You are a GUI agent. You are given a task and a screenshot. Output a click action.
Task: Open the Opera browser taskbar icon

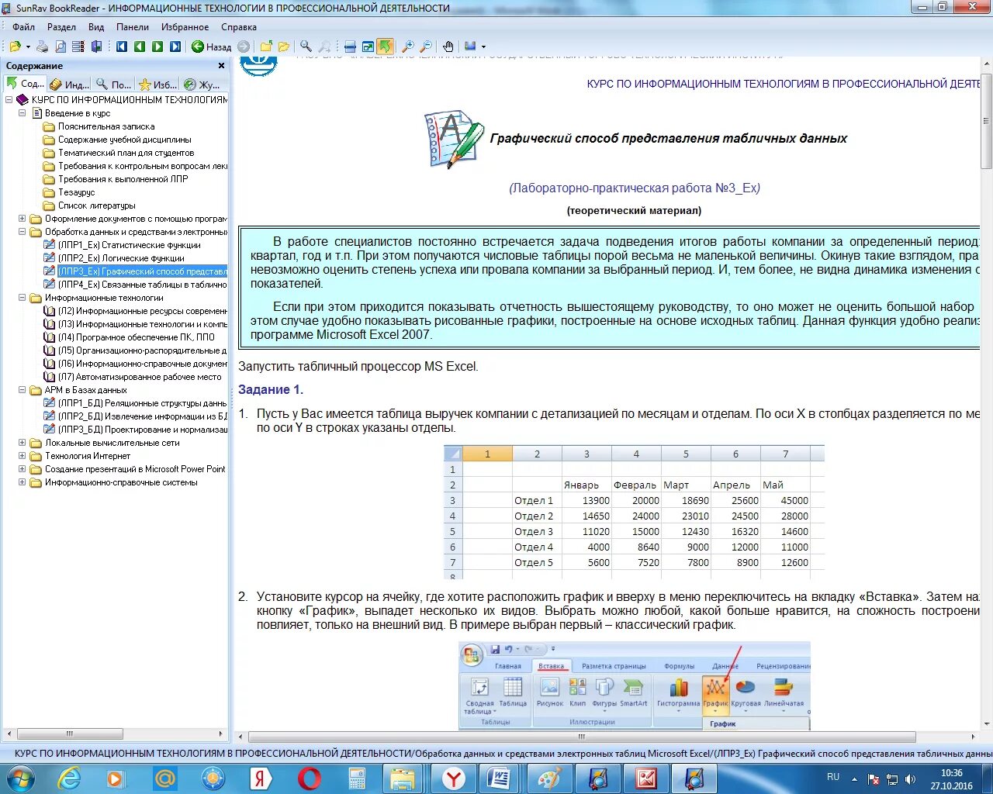click(x=309, y=778)
